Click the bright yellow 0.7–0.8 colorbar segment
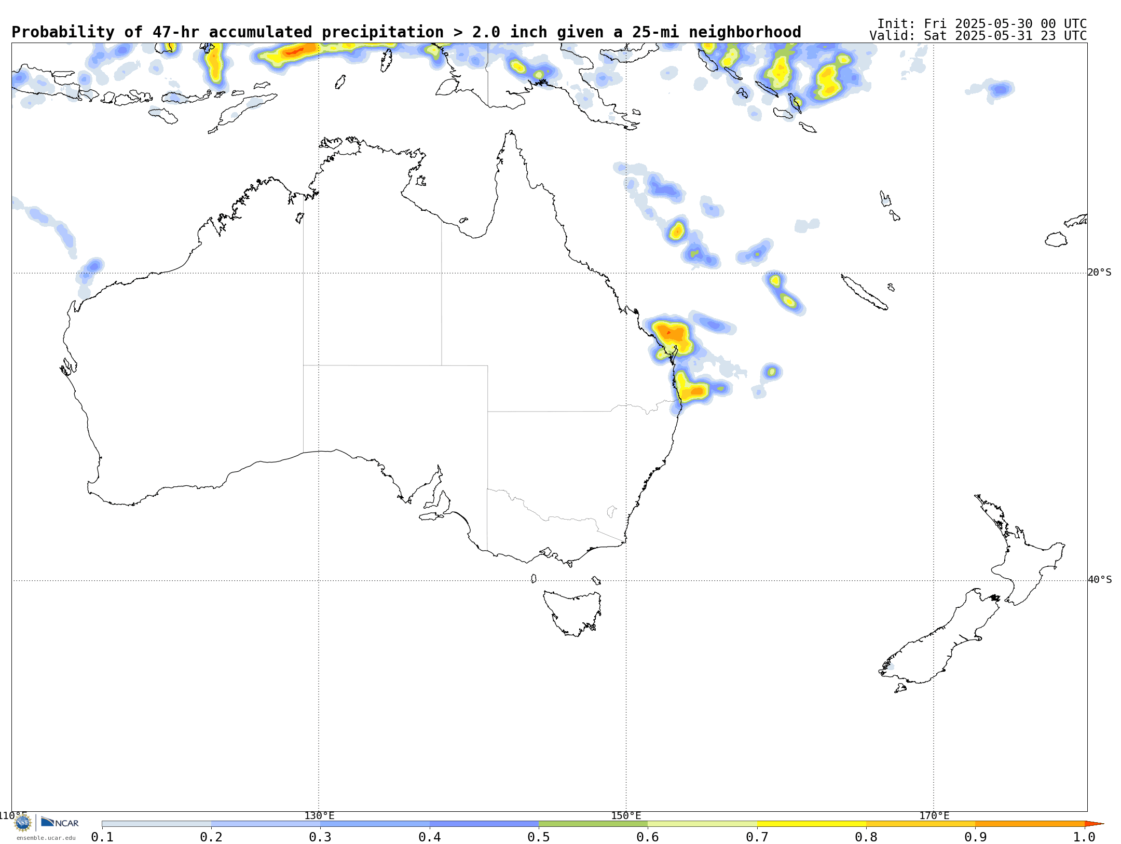This screenshot has width=1121, height=844. [812, 824]
